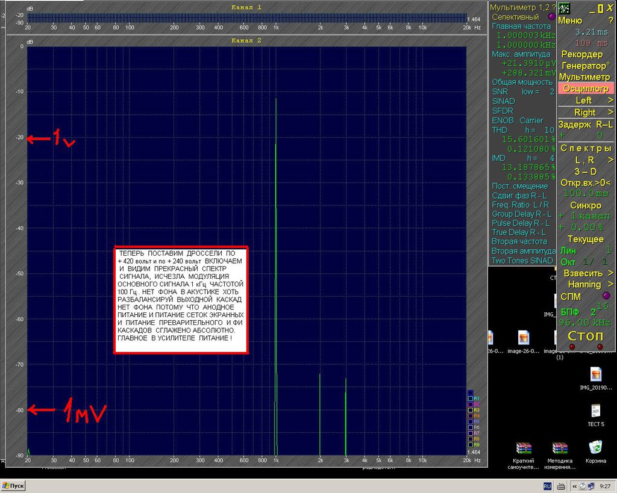Enable the R9 trace memory checkbox
The height and width of the screenshot is (493, 617).
tap(470, 445)
